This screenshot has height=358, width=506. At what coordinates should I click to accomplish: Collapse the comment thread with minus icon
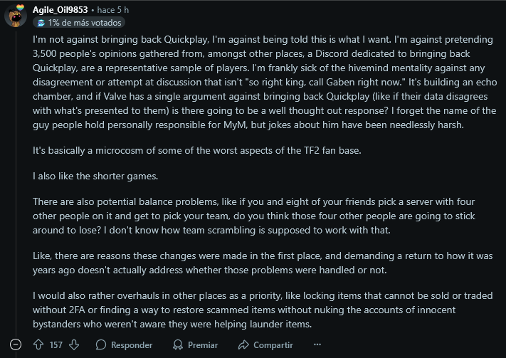coord(16,344)
